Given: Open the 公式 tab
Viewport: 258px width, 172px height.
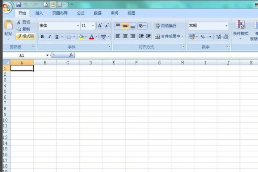Looking at the screenshot, I should pyautogui.click(x=81, y=13).
